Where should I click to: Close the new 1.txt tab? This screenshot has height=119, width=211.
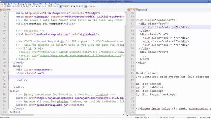click(x=137, y=10)
